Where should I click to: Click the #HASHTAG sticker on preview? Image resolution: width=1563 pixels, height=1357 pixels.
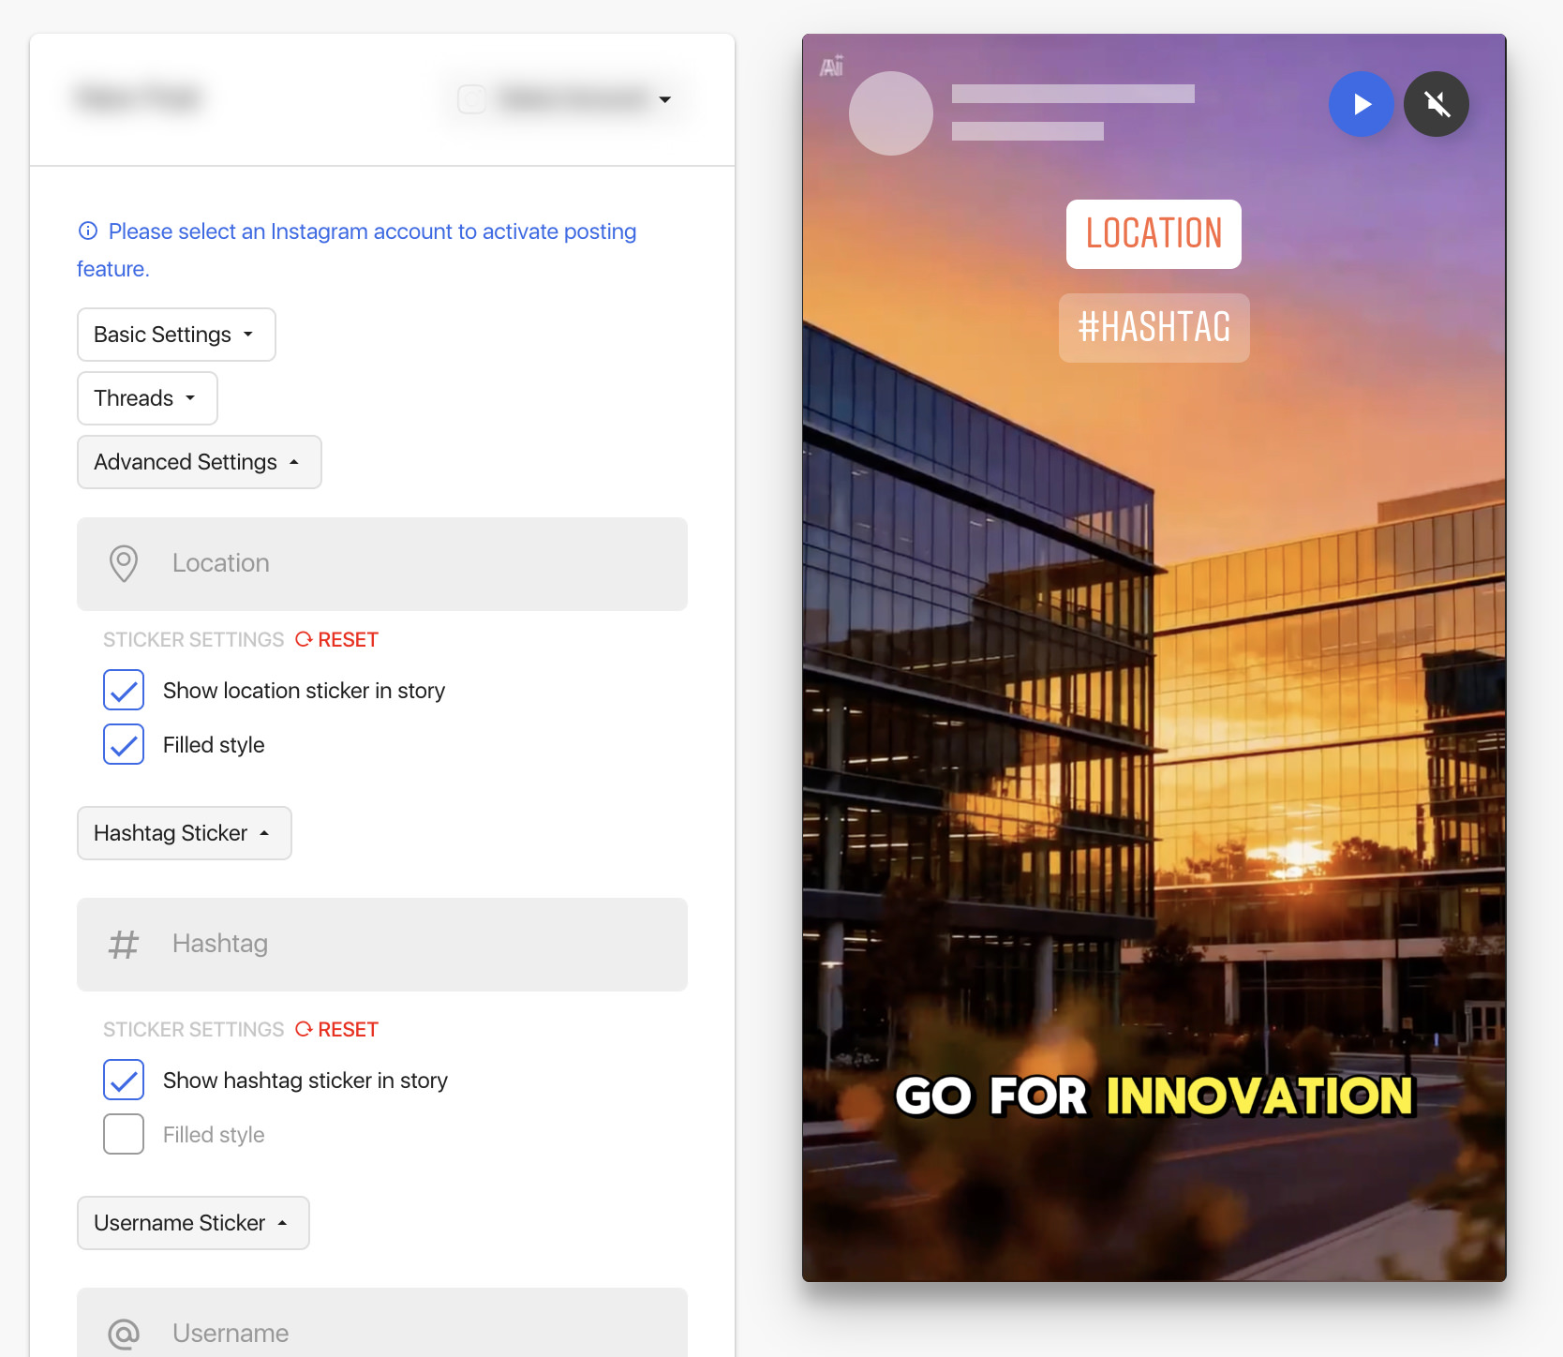(1154, 328)
